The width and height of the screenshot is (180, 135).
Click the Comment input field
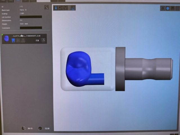[31, 28]
